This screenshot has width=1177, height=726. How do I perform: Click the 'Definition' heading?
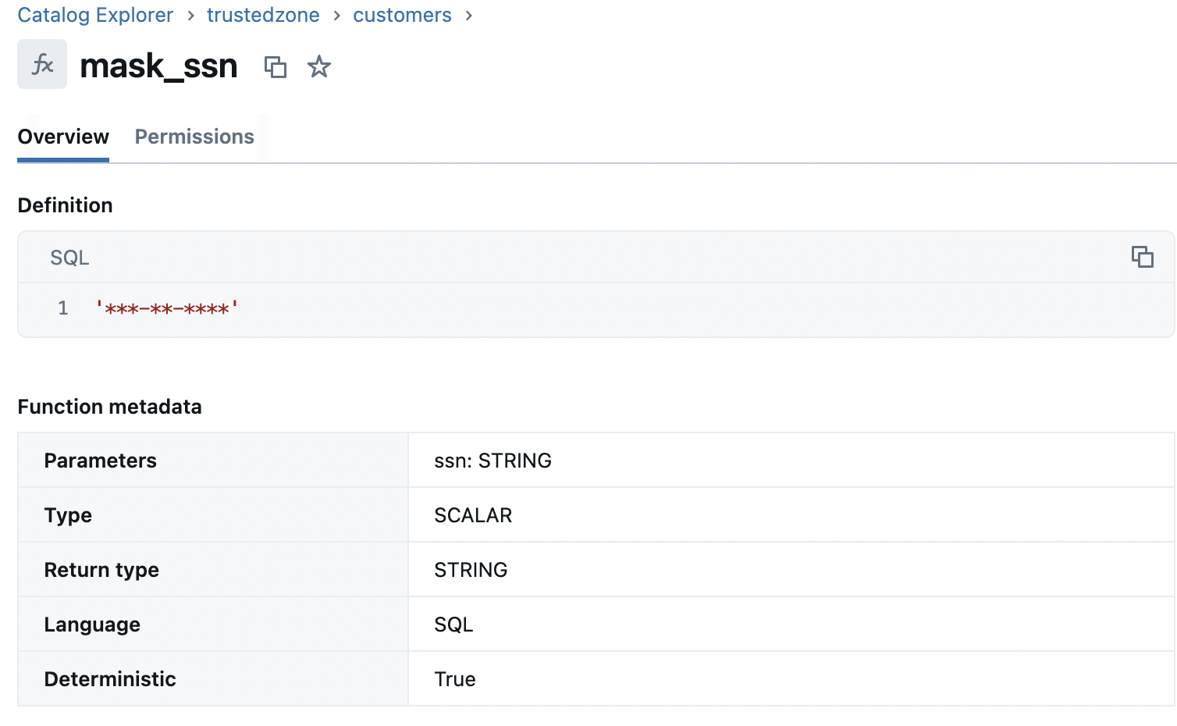[x=65, y=205]
